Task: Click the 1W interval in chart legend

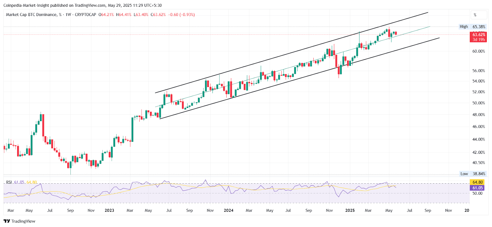Action: pos(68,15)
